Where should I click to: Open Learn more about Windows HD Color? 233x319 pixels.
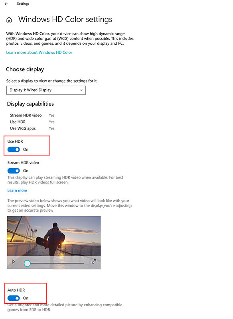(x=39, y=52)
